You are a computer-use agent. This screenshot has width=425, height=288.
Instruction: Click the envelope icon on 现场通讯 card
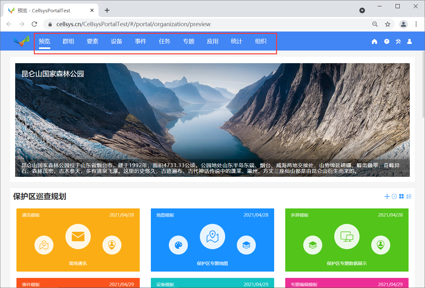point(78,237)
